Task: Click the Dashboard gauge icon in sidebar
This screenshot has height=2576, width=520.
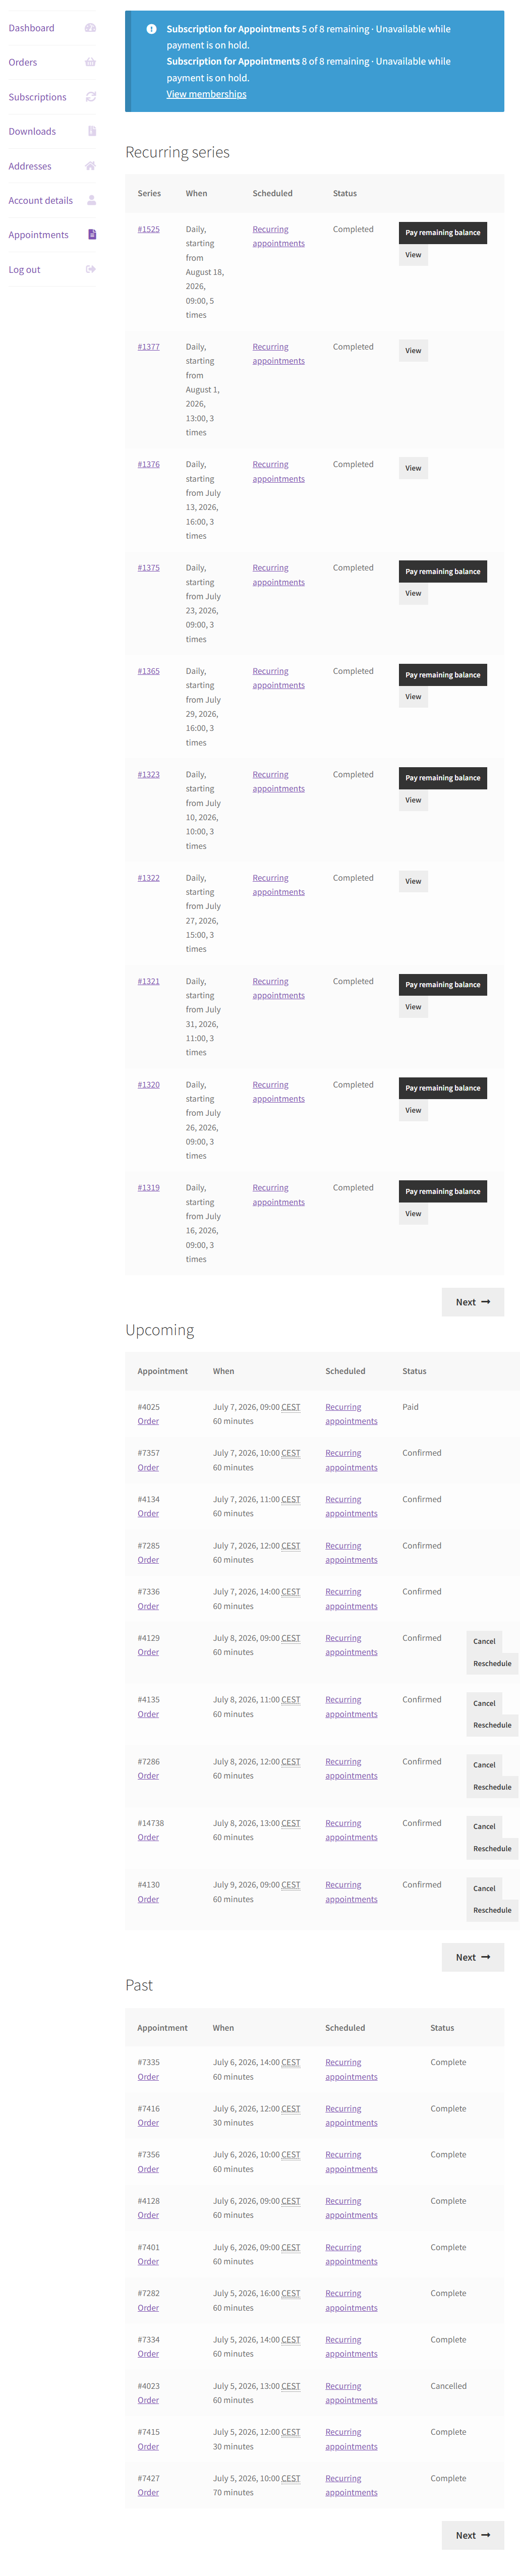Action: (x=90, y=28)
